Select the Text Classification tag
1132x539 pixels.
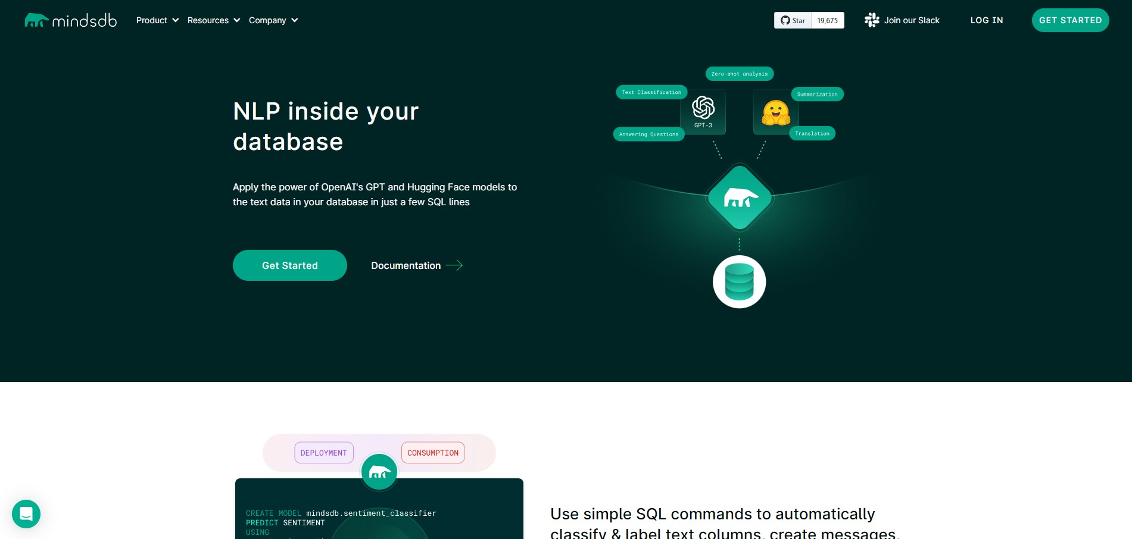click(x=651, y=92)
